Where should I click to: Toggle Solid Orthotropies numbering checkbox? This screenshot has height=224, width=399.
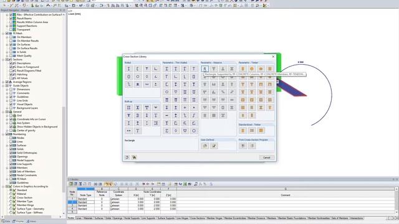click(x=11, y=152)
